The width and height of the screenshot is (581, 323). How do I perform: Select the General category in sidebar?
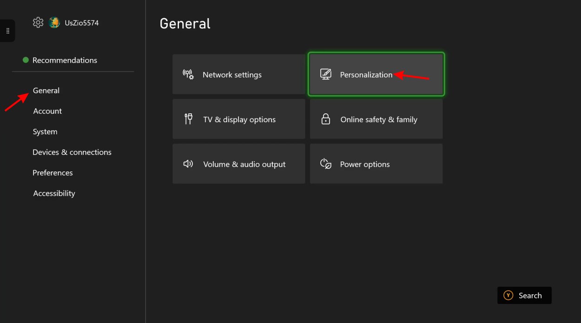pyautogui.click(x=46, y=91)
